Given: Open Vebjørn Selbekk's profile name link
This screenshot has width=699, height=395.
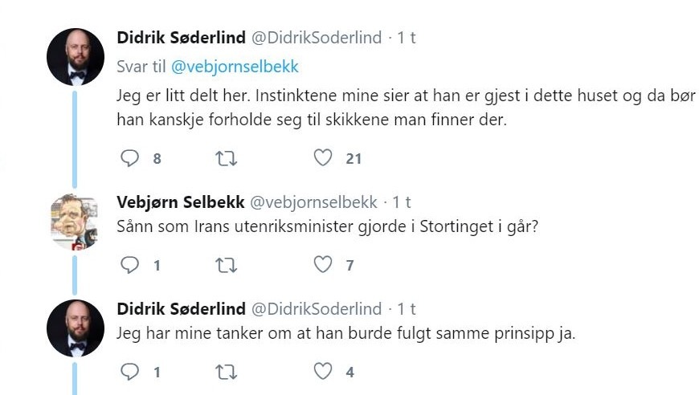Looking at the screenshot, I should point(181,202).
